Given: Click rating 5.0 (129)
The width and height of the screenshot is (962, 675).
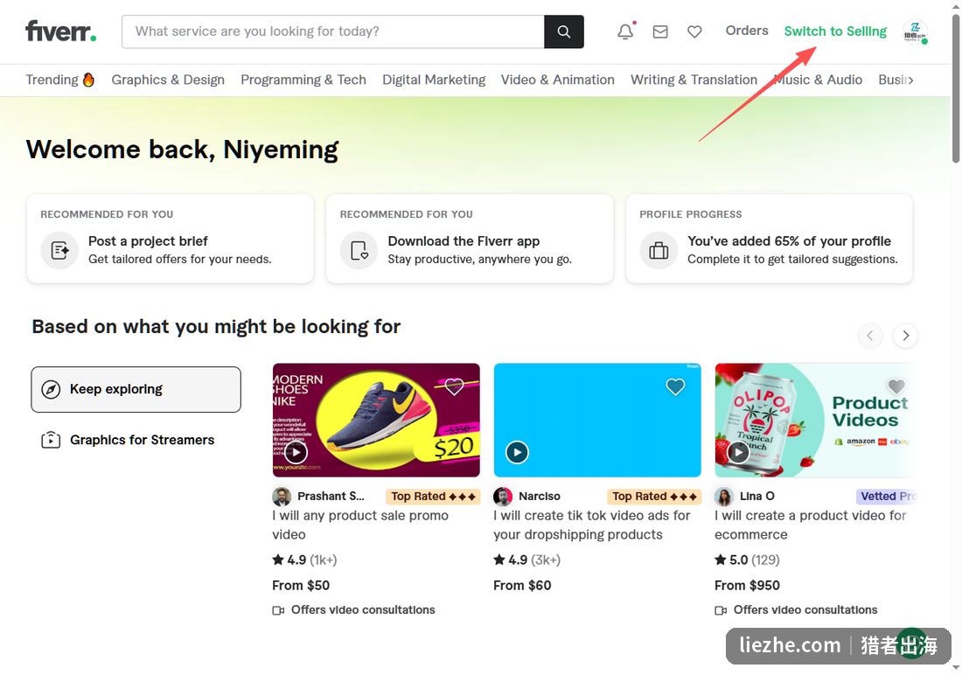Looking at the screenshot, I should pyautogui.click(x=747, y=560).
